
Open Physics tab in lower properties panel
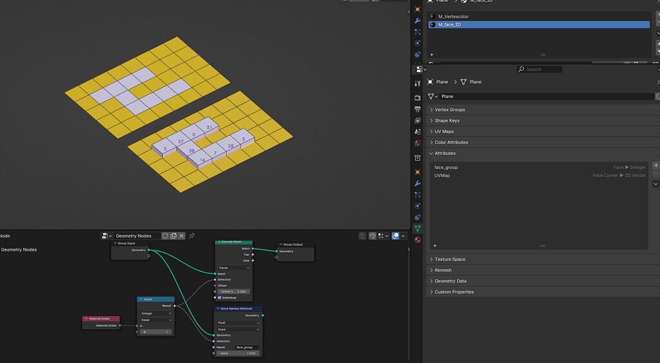click(418, 206)
